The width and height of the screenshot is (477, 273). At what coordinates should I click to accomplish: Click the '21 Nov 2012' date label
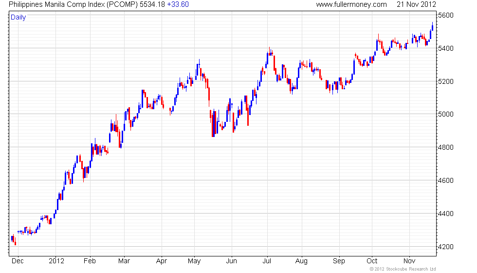coord(416,4)
